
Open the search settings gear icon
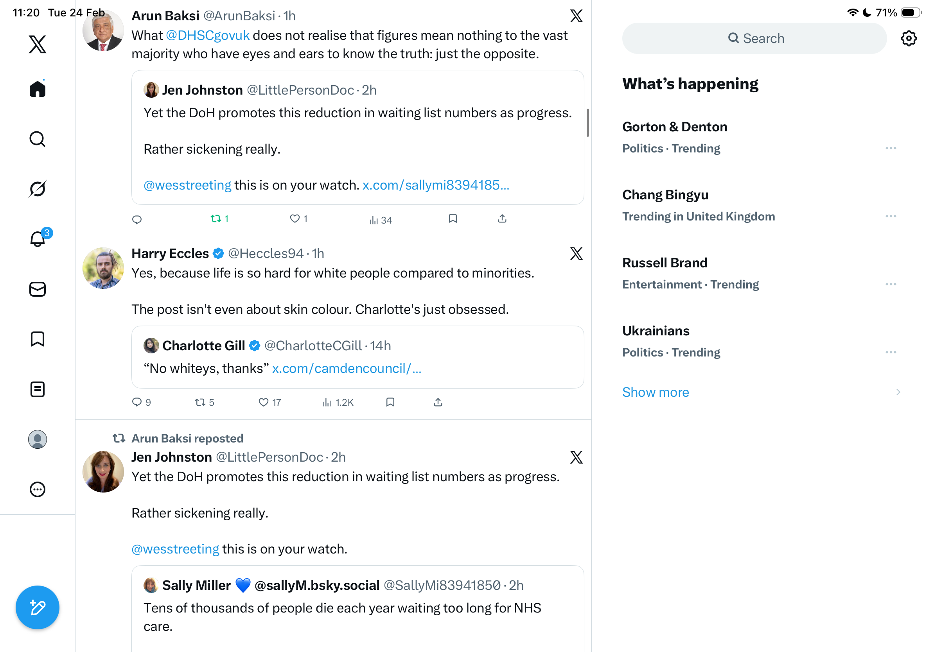click(908, 39)
